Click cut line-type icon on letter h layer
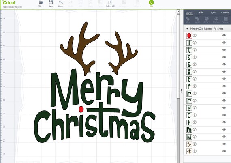 click(x=195, y=122)
